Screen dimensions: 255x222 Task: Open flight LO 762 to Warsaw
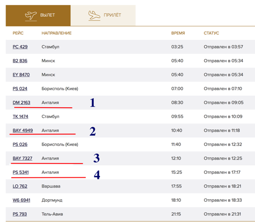pyautogui.click(x=20, y=186)
